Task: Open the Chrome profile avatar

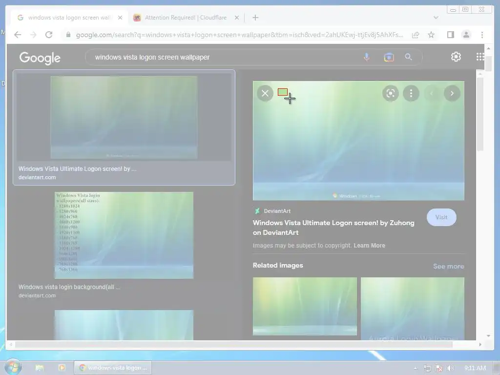Action: pos(466,35)
